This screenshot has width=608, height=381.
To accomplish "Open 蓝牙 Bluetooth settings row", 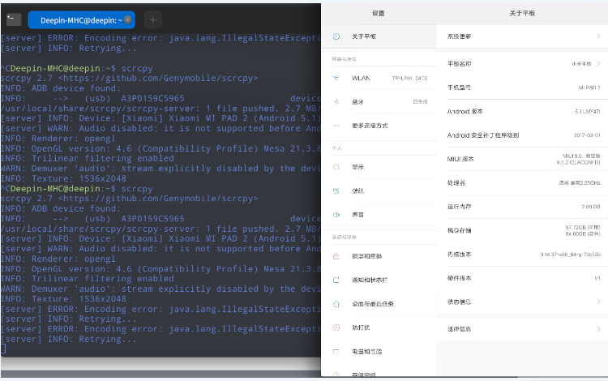I will (379, 101).
